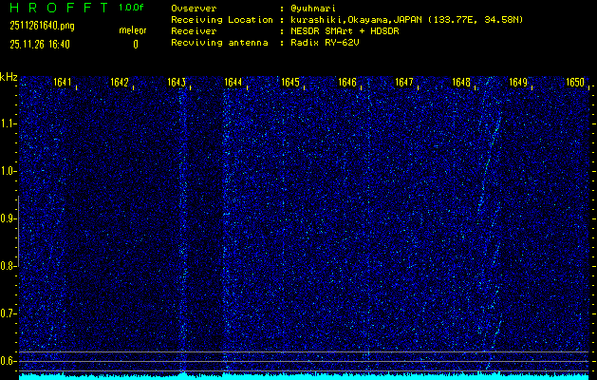Click the 1644 time marker
This screenshot has height=380, width=597.
[233, 83]
